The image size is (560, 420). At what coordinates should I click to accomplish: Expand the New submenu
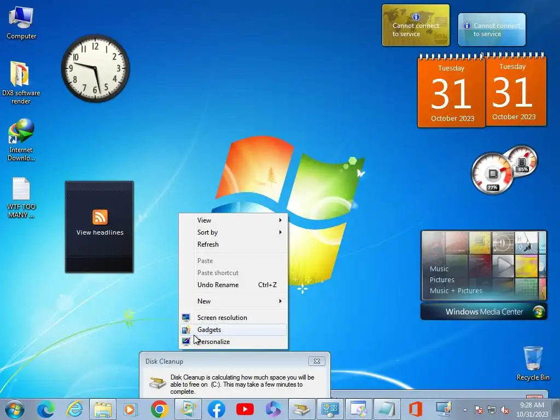(x=233, y=301)
